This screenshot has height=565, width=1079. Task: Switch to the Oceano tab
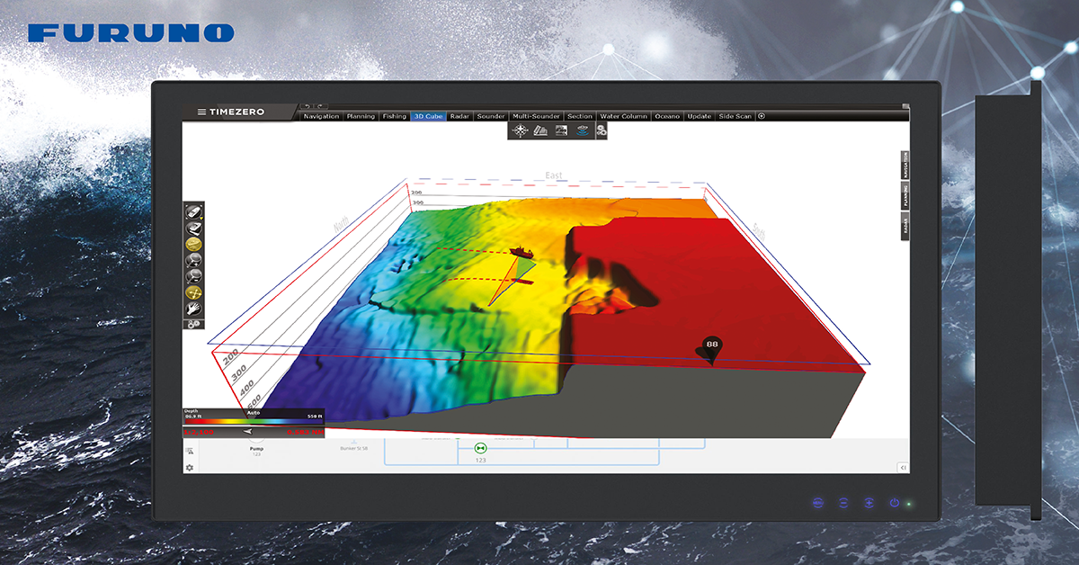[667, 116]
